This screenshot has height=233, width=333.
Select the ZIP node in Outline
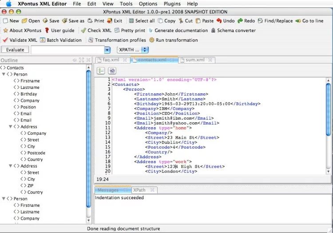point(30,185)
